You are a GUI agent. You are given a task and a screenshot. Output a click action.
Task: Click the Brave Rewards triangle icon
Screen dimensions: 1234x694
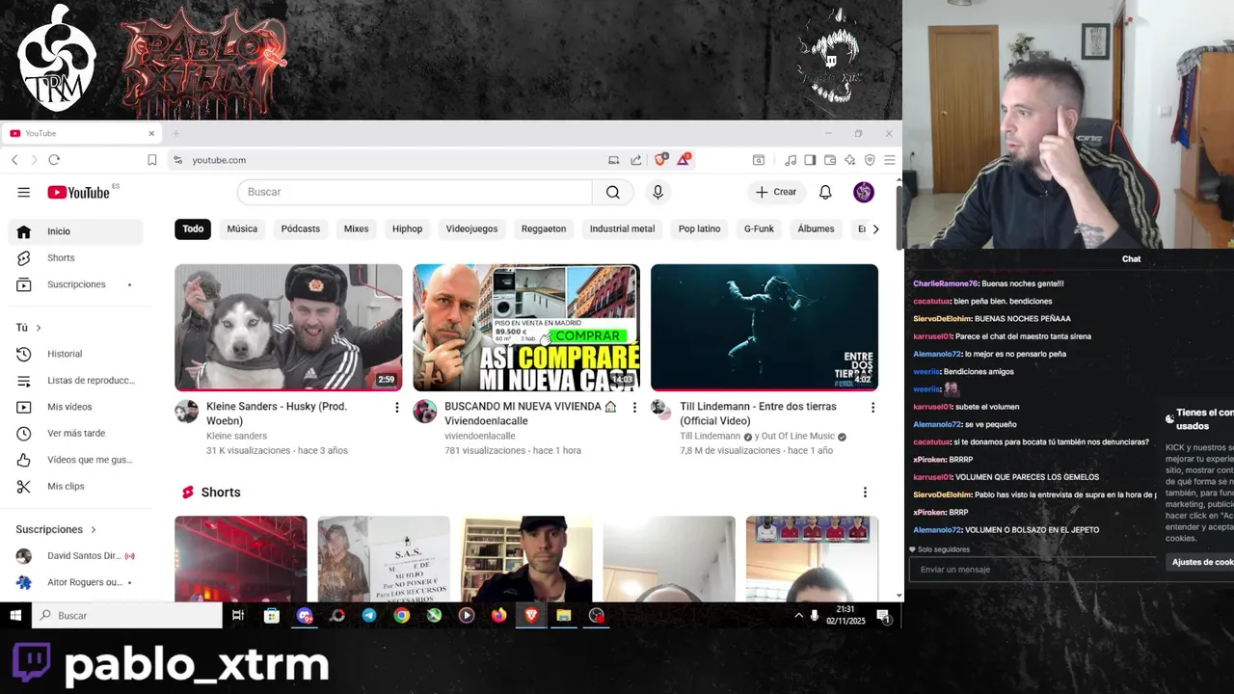pos(684,159)
